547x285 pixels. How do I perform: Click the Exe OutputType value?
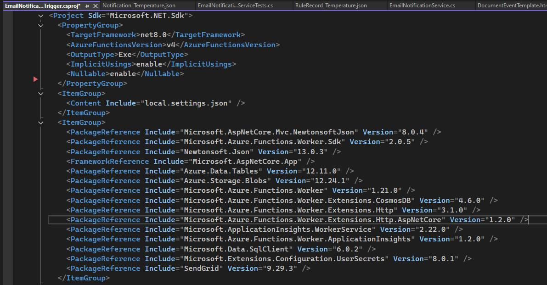pyautogui.click(x=125, y=54)
